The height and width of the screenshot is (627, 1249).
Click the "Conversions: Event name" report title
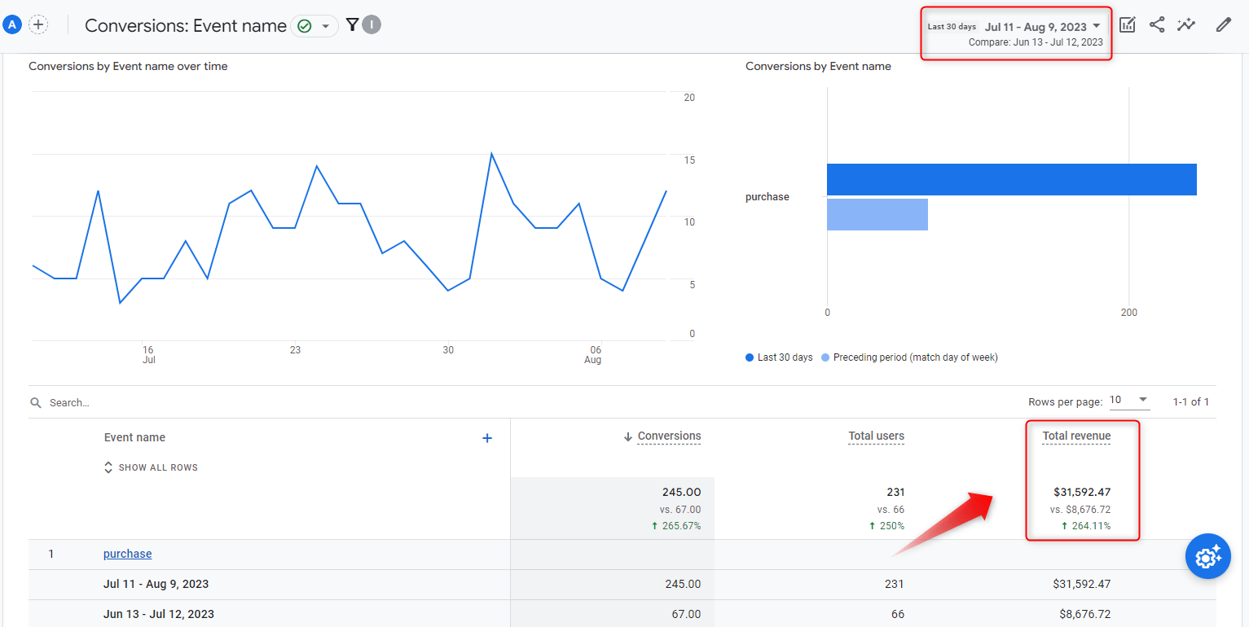186,26
